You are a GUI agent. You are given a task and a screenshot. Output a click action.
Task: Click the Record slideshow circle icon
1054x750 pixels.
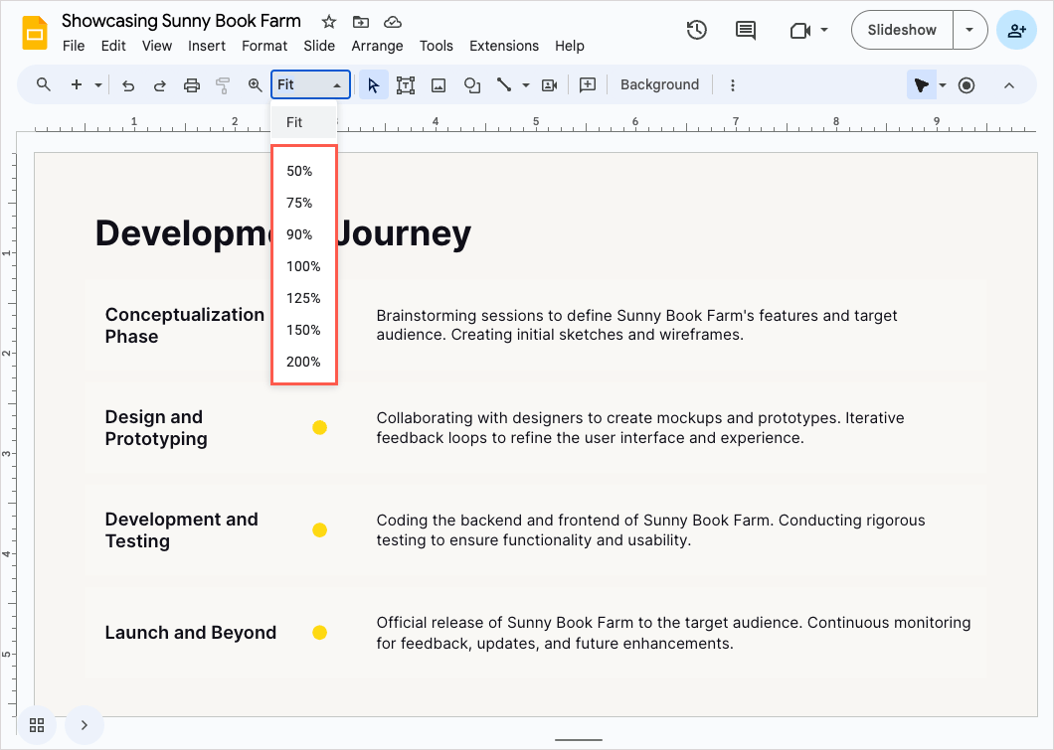pos(966,85)
